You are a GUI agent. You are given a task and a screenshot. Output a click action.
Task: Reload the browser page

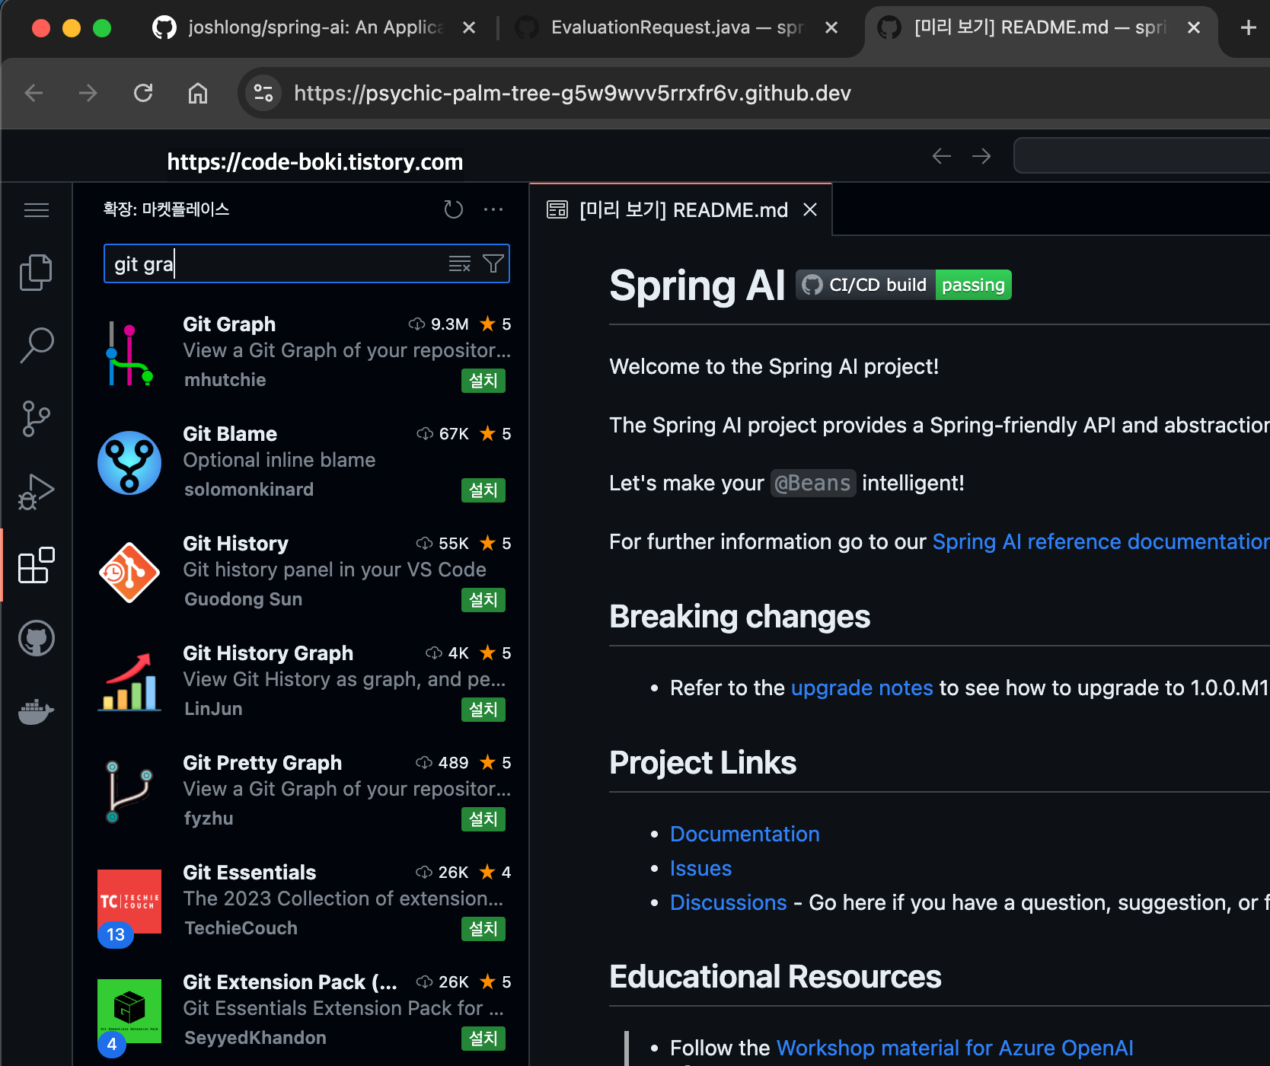pyautogui.click(x=143, y=93)
